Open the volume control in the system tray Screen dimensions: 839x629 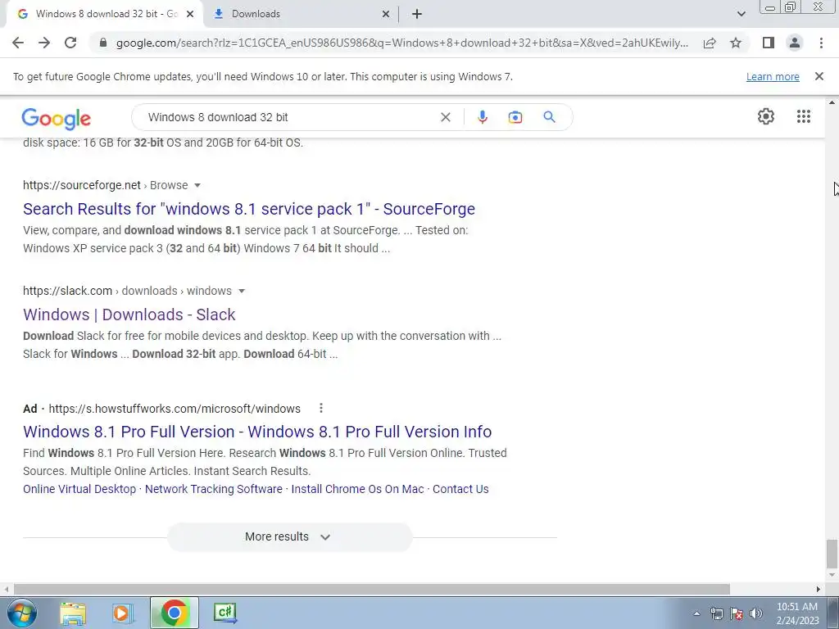pos(755,613)
